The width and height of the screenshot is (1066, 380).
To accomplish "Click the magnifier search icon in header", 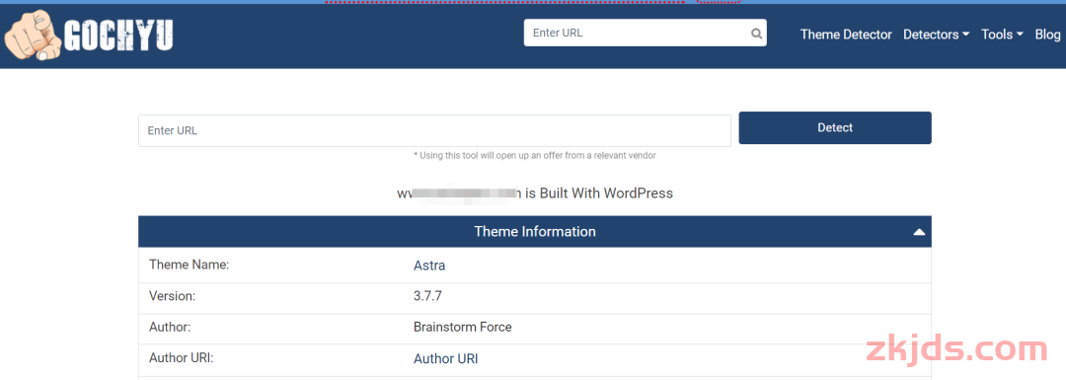I will pos(756,34).
